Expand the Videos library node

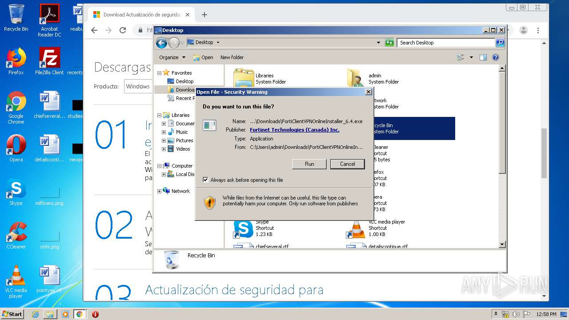[164, 149]
